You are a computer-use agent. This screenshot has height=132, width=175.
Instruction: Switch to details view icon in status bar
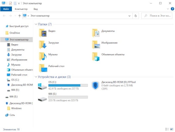[167, 129]
